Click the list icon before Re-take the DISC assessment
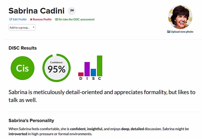Viewport: 202px width, 139px height. pyautogui.click(x=56, y=19)
